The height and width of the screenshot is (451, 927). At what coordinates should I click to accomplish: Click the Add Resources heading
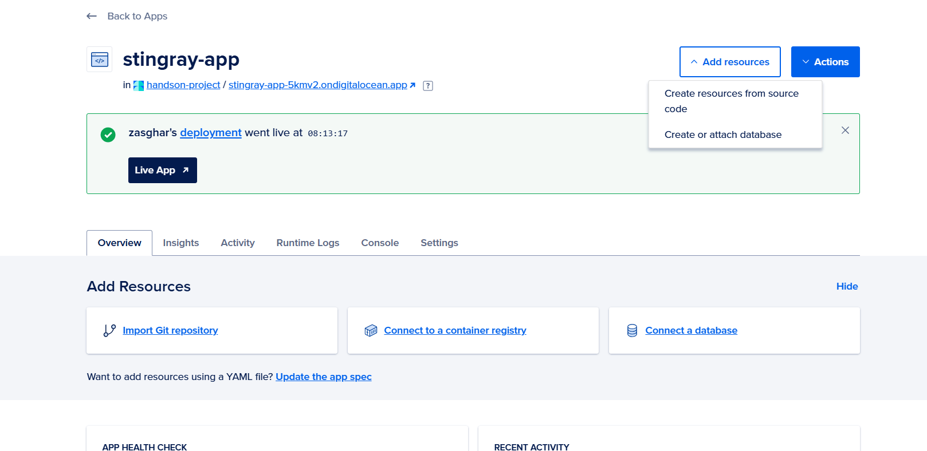pos(139,286)
